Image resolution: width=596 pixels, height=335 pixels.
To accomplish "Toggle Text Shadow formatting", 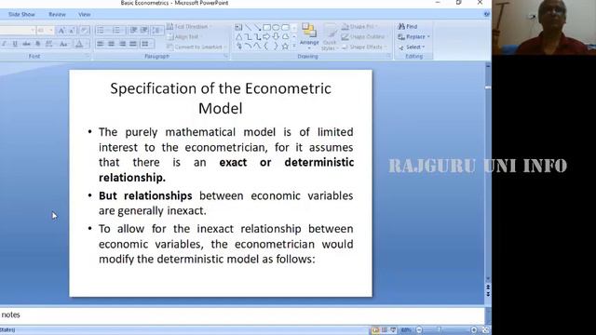I will 37,44.
